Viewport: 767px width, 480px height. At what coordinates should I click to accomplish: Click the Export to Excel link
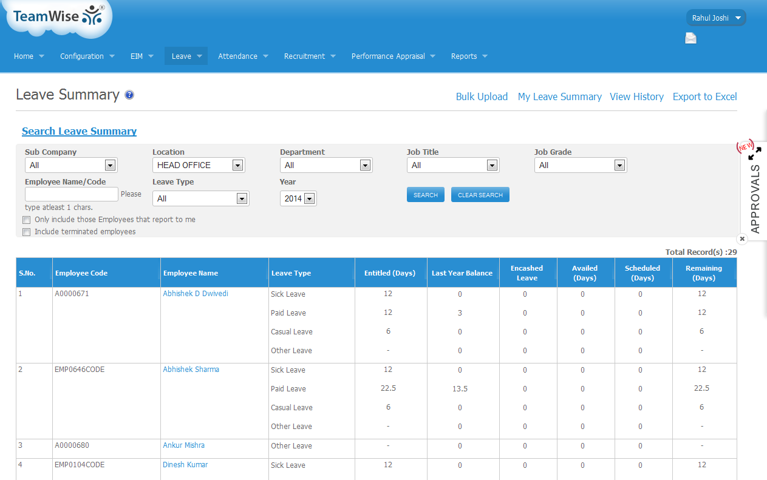tap(704, 96)
